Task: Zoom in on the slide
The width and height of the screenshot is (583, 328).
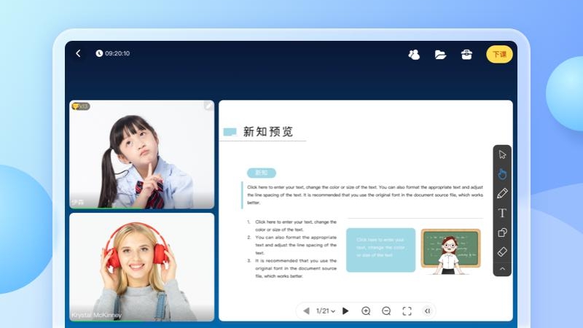Action: [366, 311]
